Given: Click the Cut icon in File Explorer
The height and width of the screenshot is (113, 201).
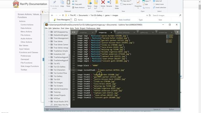Looking at the screenshot, I should click(73, 1).
